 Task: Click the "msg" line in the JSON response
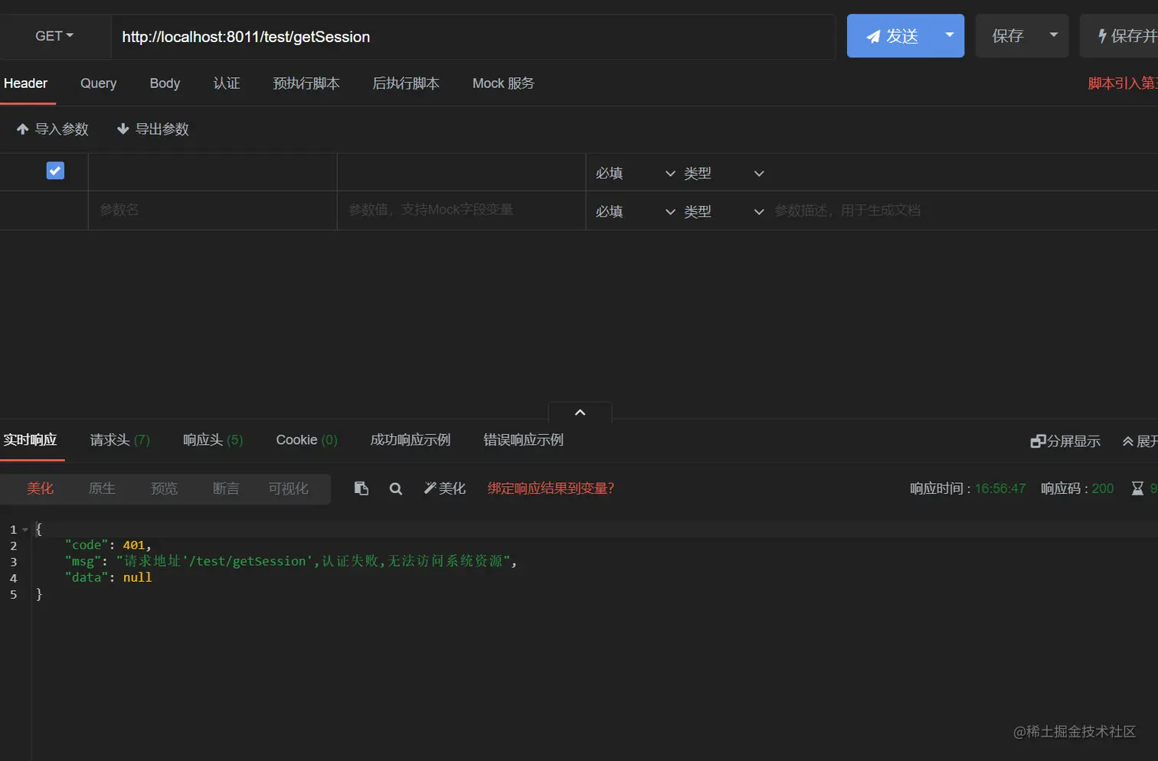[291, 561]
